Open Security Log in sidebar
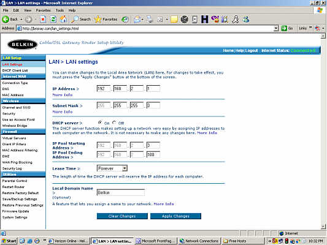 coord(12,168)
